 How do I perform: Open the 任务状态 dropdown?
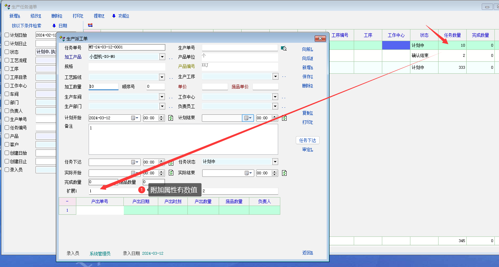[275, 162]
